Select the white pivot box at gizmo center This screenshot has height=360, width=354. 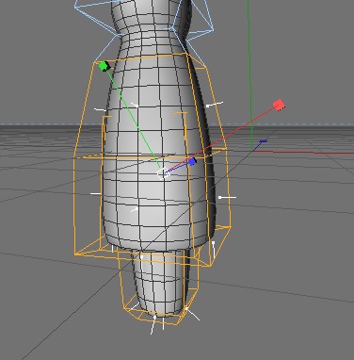[x=163, y=173]
